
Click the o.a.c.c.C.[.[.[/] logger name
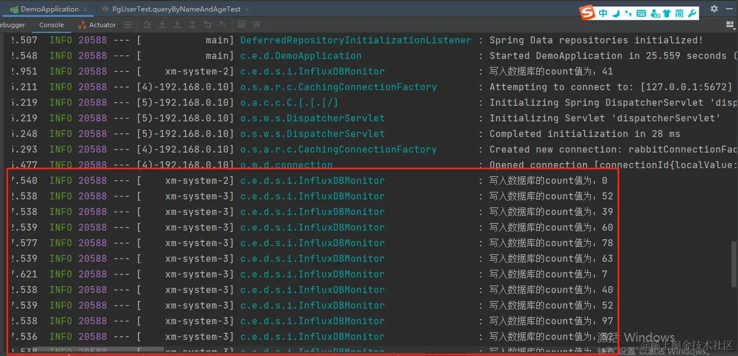(289, 103)
